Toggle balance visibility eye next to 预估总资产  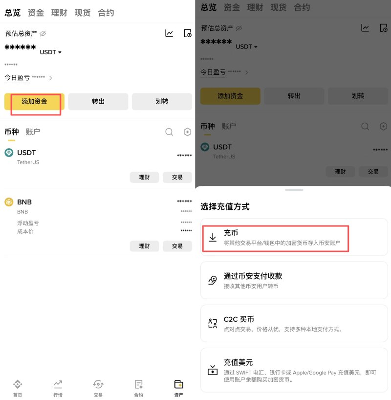pos(43,33)
